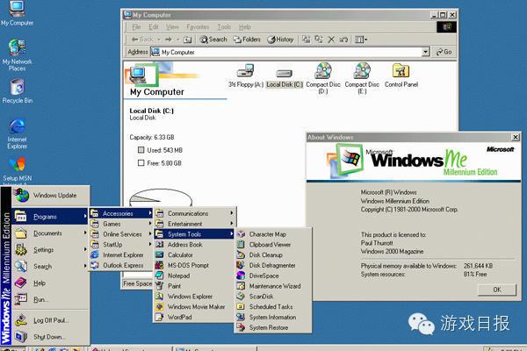Open the Recycle Bin desktop icon
527x351 pixels.
point(18,91)
